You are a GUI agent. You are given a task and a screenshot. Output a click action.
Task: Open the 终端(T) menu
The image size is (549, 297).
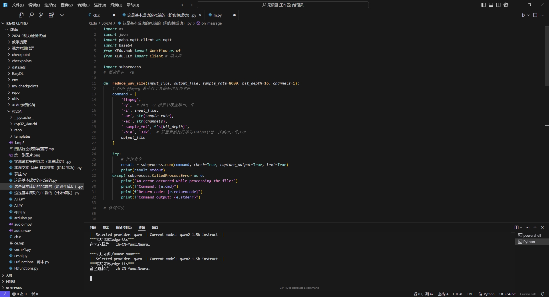pyautogui.click(x=116, y=5)
